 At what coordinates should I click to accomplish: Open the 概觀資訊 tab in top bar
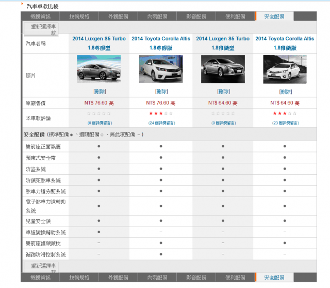pos(40,17)
